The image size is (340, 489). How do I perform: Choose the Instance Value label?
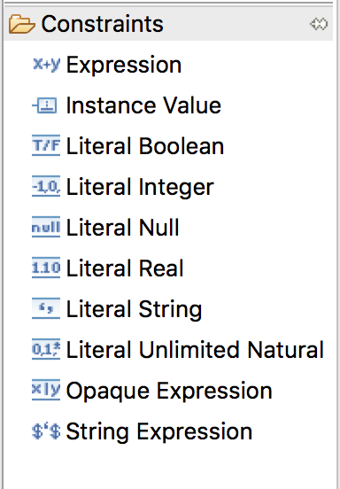[x=143, y=105]
